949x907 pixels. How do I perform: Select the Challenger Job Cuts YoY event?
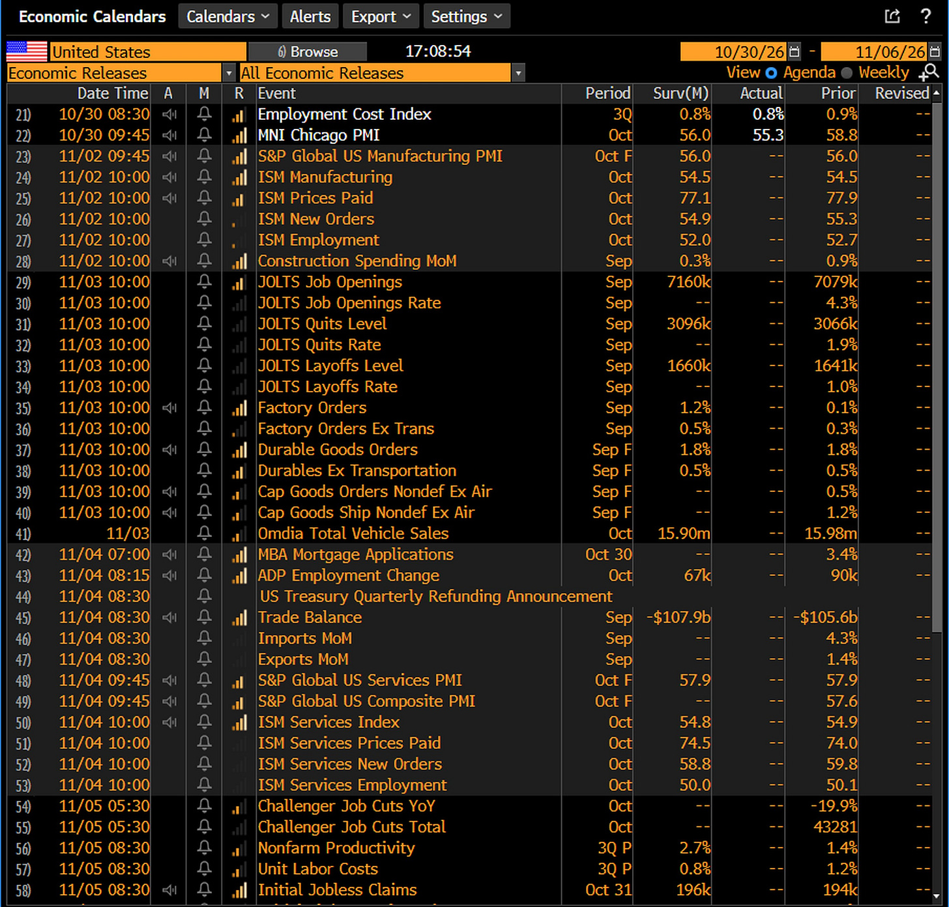pos(346,806)
